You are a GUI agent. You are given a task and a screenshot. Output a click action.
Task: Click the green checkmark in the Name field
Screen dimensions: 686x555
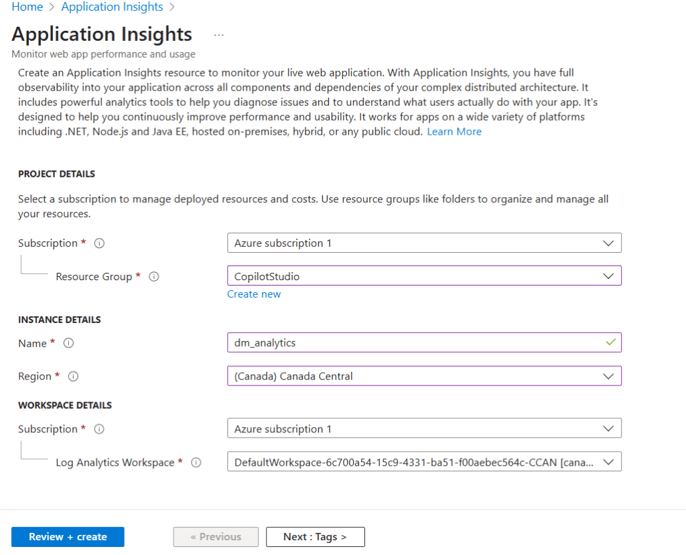coord(612,342)
